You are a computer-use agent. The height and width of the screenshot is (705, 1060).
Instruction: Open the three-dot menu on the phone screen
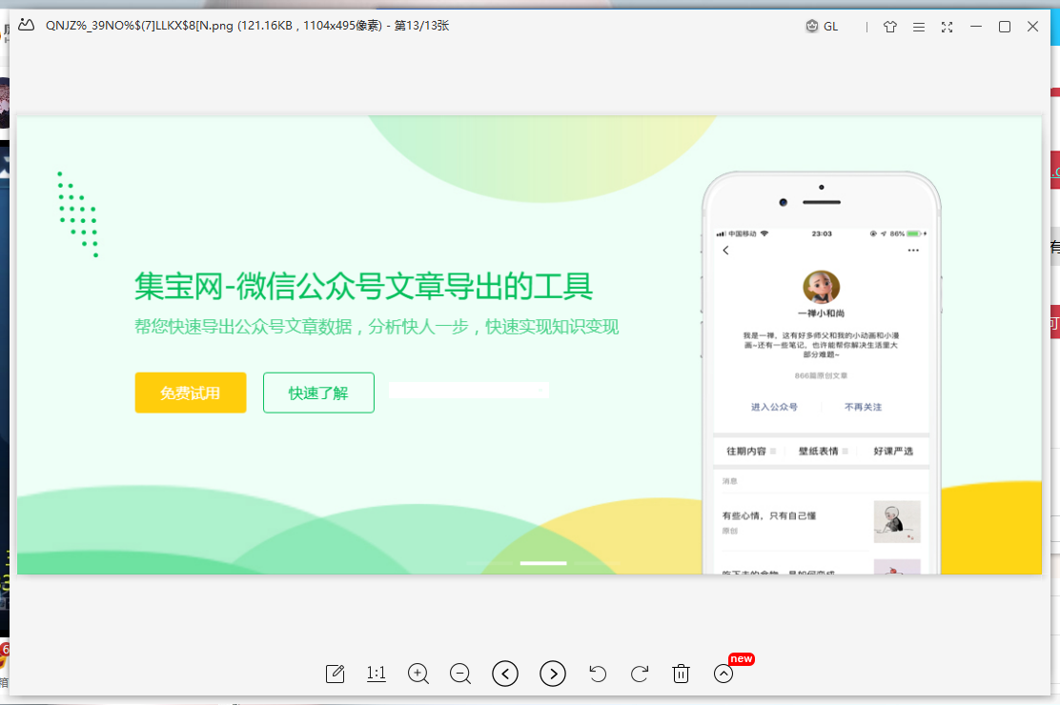pyautogui.click(x=913, y=251)
